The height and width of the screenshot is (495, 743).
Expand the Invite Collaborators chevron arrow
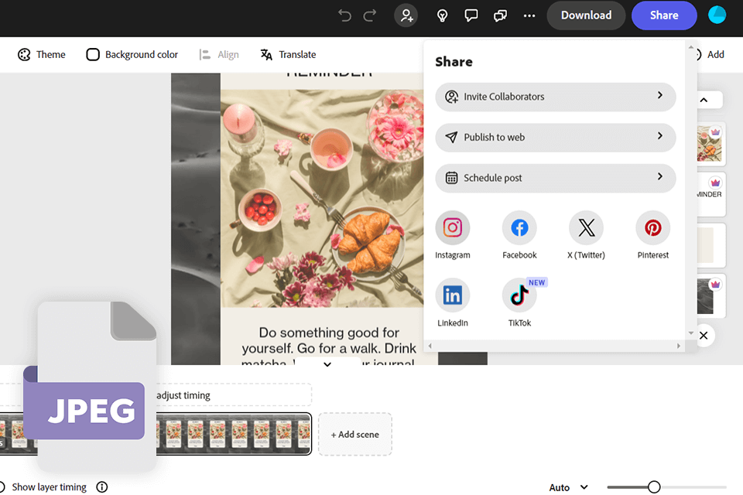(x=660, y=95)
